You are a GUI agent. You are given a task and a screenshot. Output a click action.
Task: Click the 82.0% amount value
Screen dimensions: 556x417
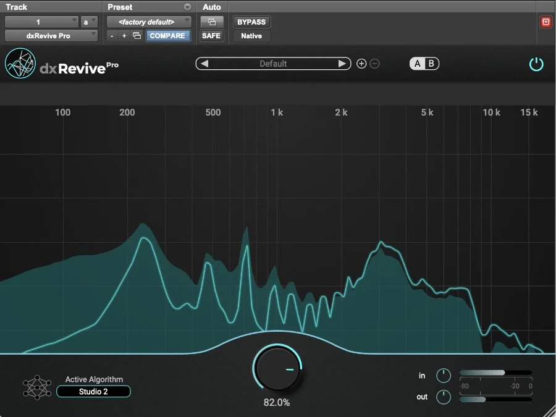(x=277, y=402)
